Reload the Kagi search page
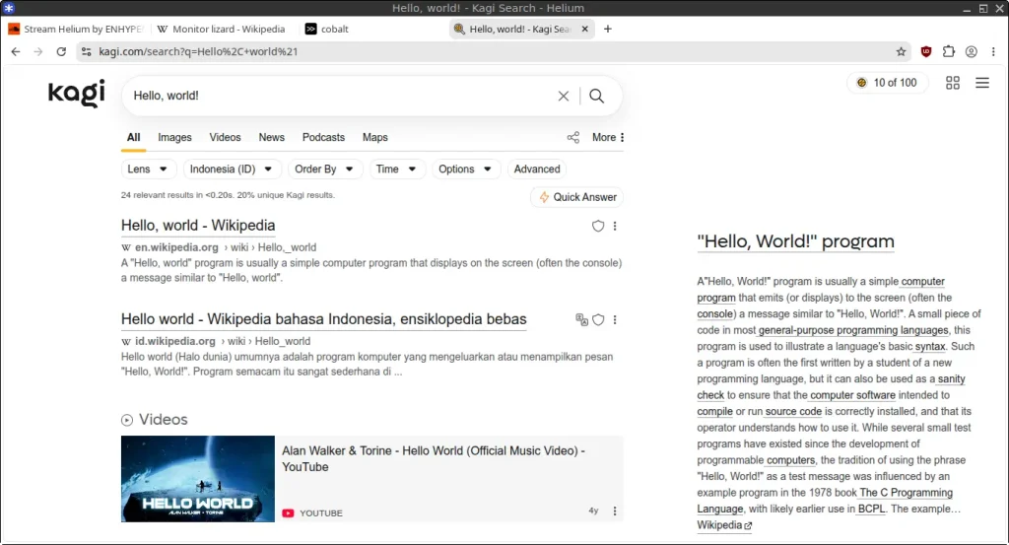This screenshot has height=545, width=1009. [61, 51]
